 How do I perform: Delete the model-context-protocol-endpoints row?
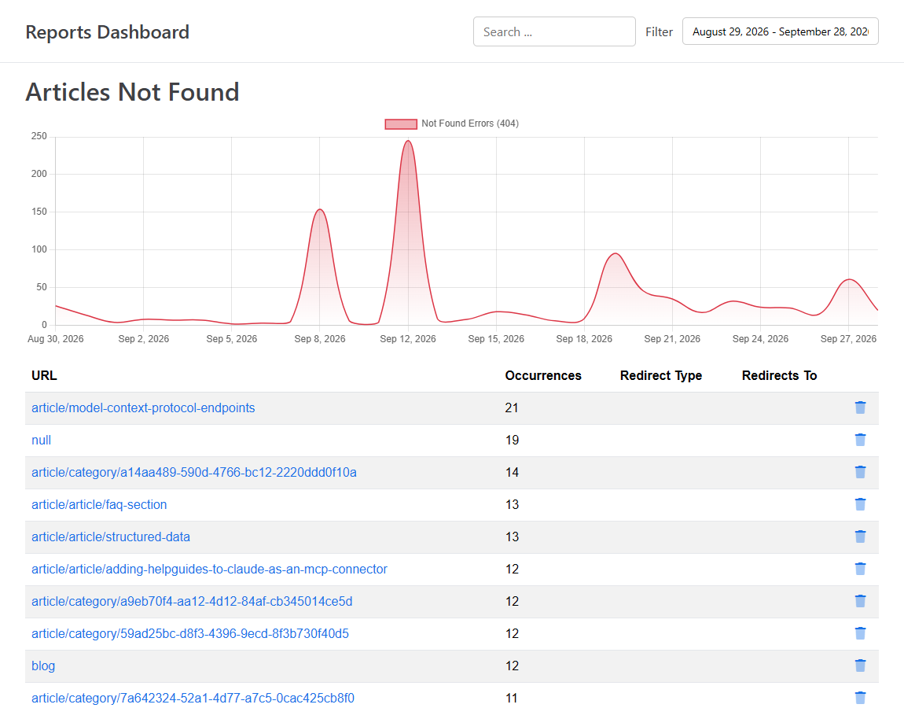pyautogui.click(x=860, y=408)
